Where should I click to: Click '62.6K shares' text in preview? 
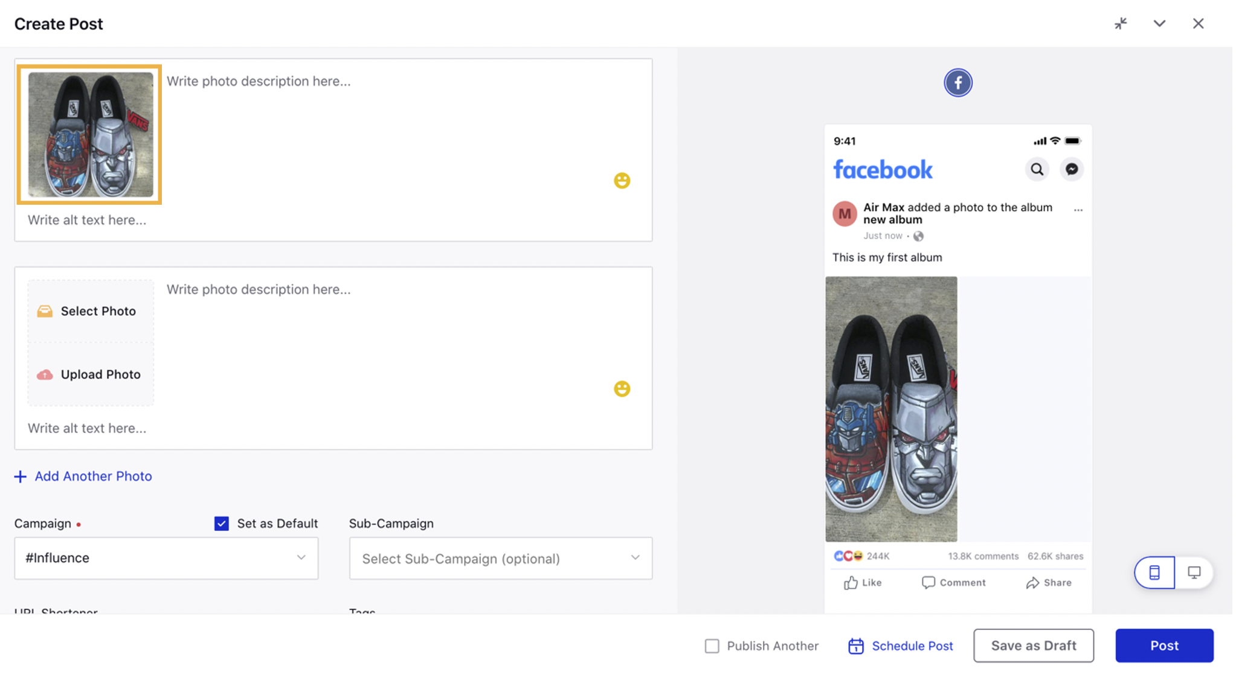click(1055, 556)
